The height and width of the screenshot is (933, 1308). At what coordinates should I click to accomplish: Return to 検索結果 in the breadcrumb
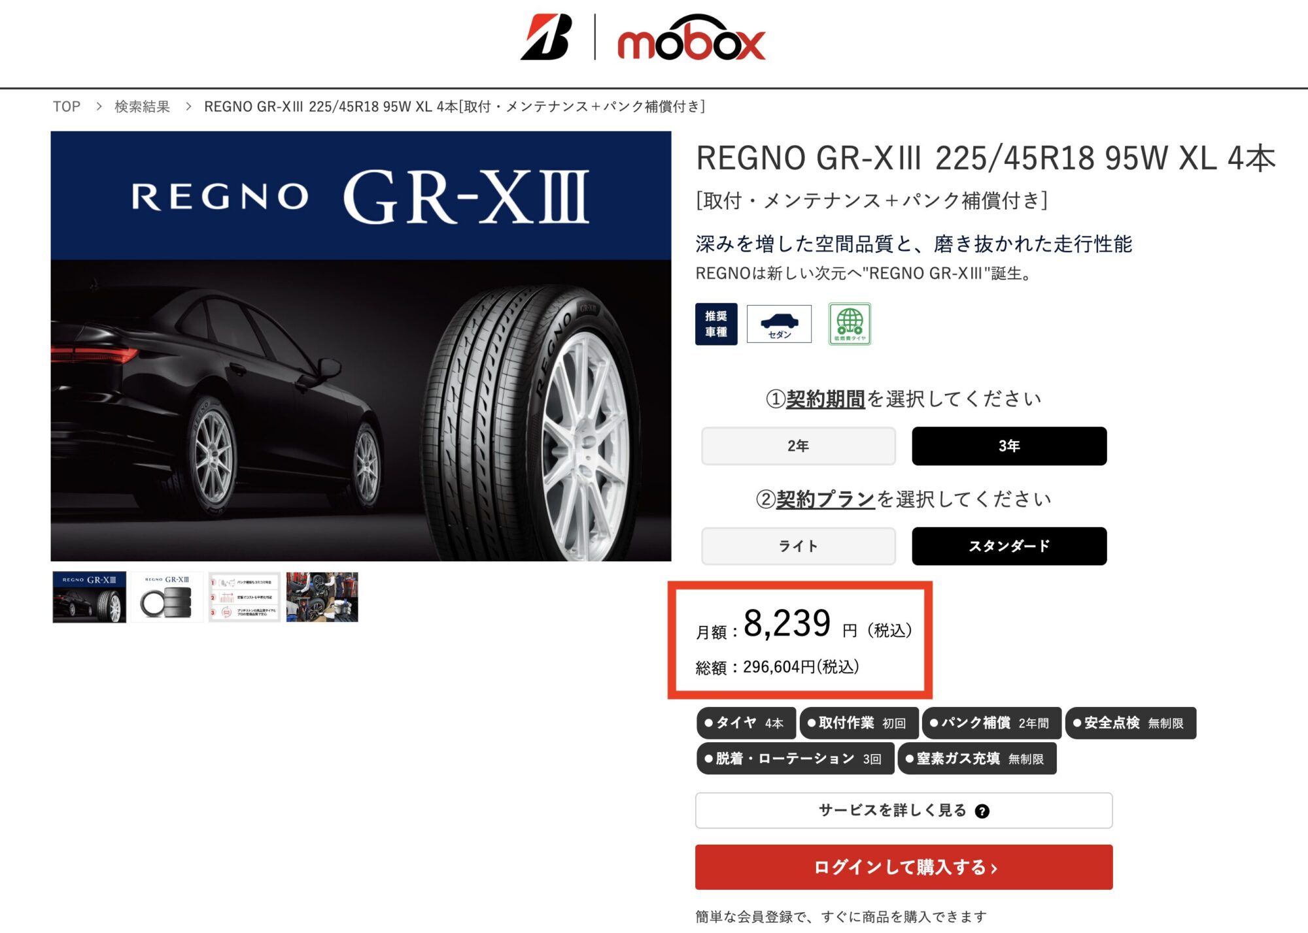tap(142, 106)
